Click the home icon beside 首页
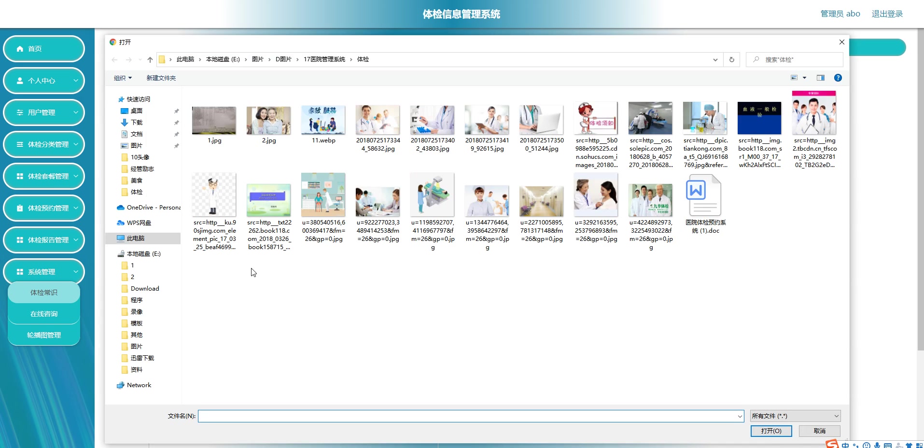The image size is (924, 448). 20,48
